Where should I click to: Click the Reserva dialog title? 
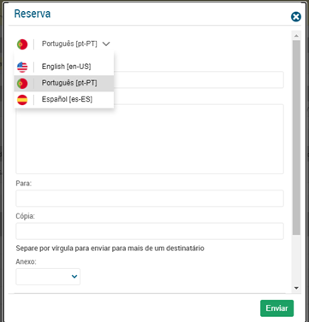pos(33,14)
